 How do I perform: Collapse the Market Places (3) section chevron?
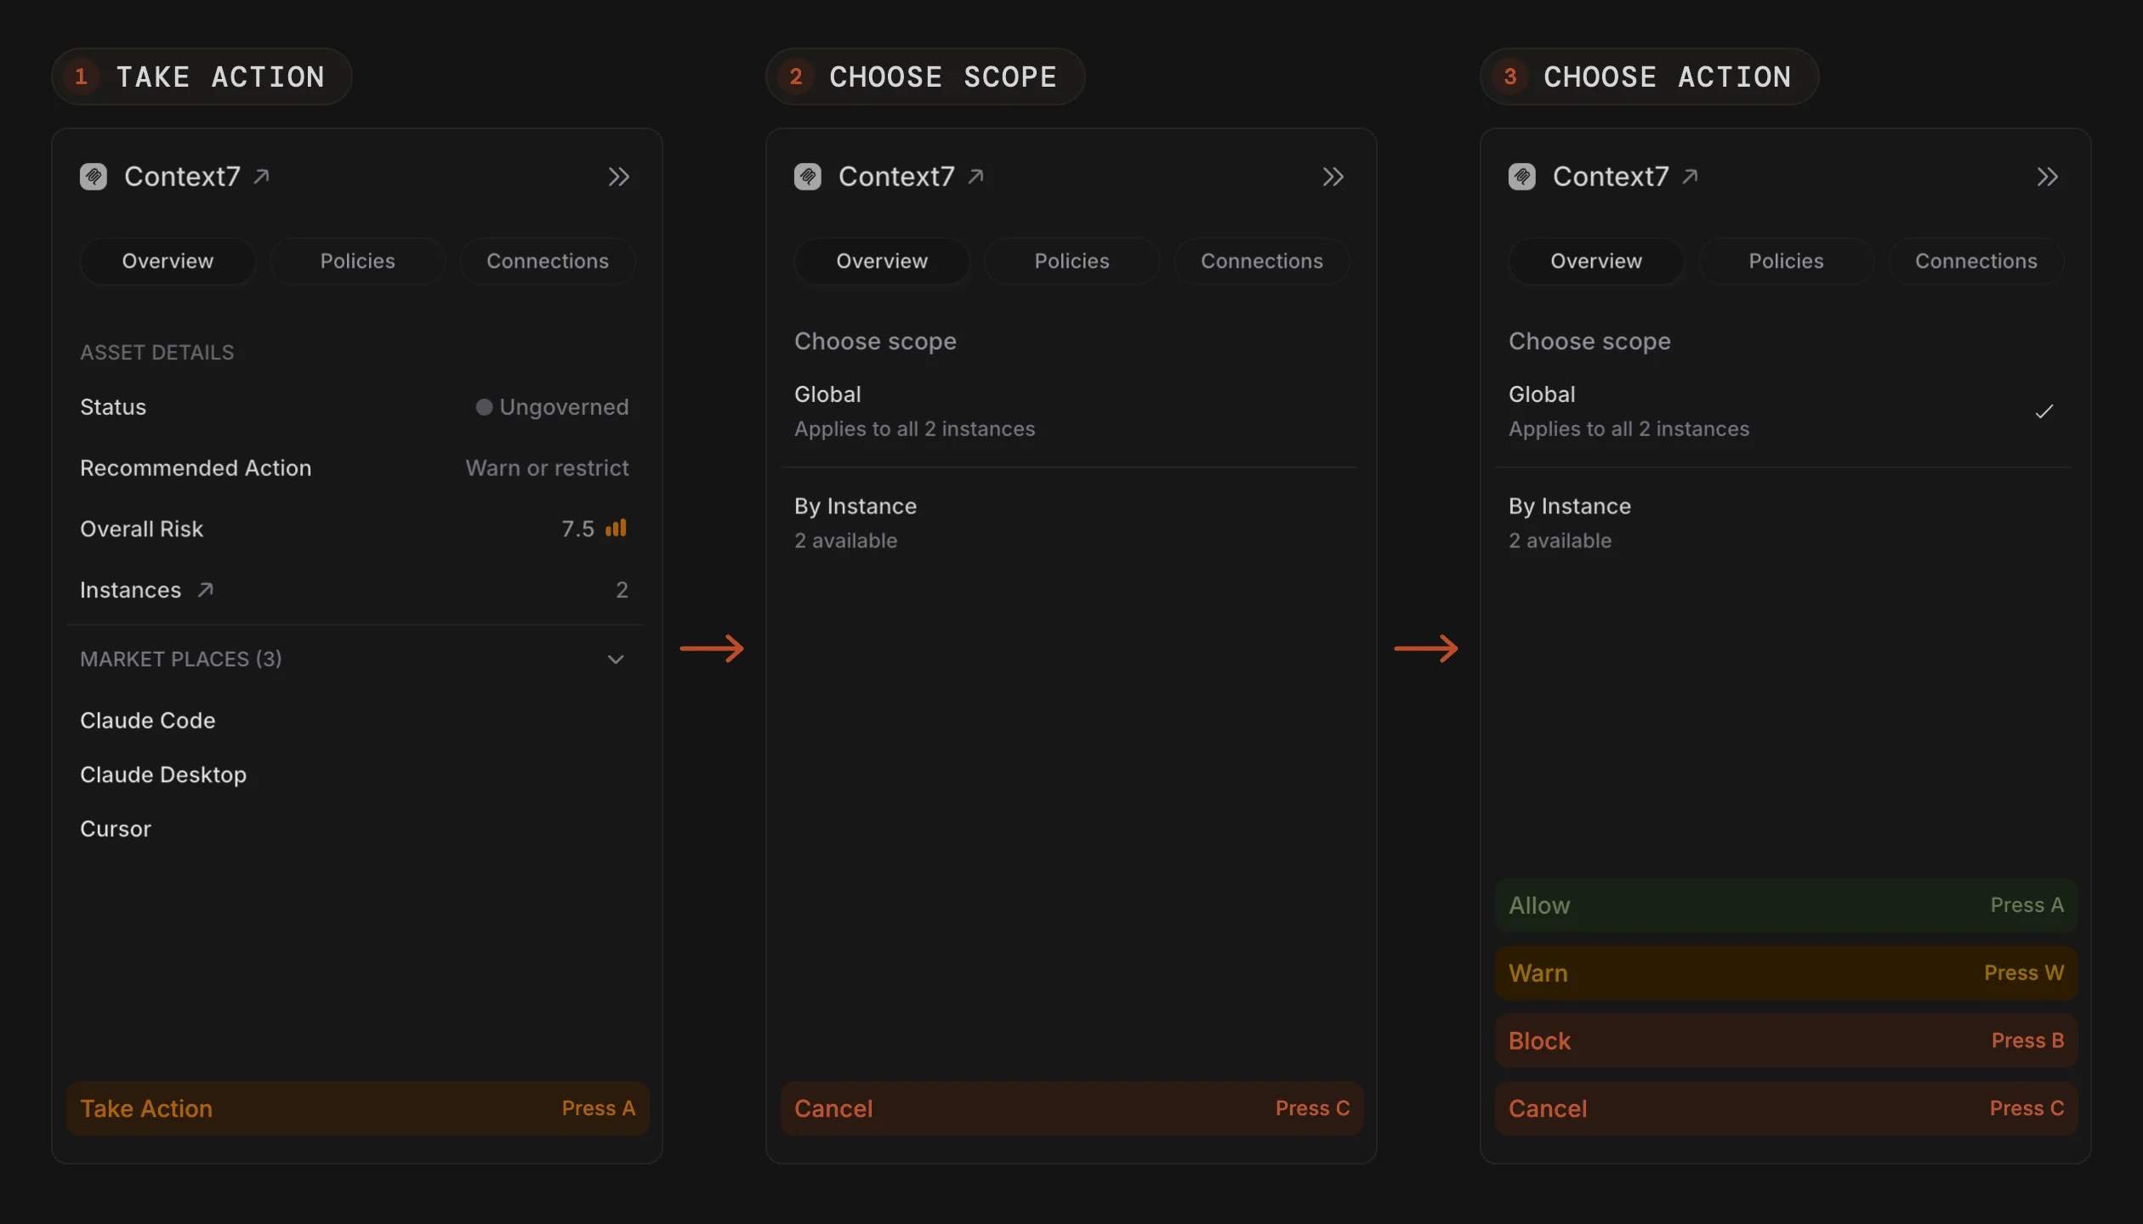coord(616,660)
